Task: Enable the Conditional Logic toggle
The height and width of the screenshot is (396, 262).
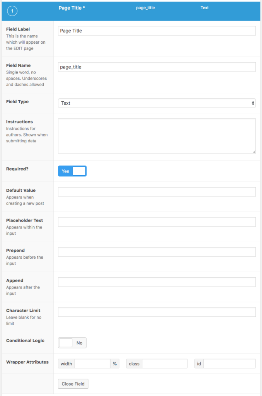Action: (x=72, y=343)
